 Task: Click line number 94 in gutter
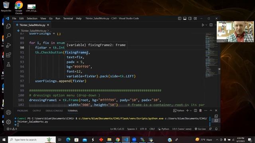[x=22, y=67]
